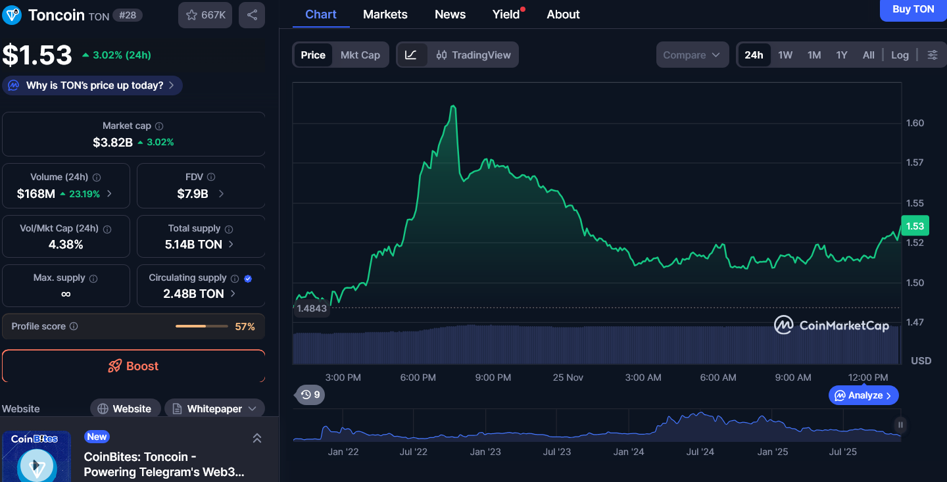Toggle the Log scale option
This screenshot has height=482, width=947.
[x=900, y=55]
